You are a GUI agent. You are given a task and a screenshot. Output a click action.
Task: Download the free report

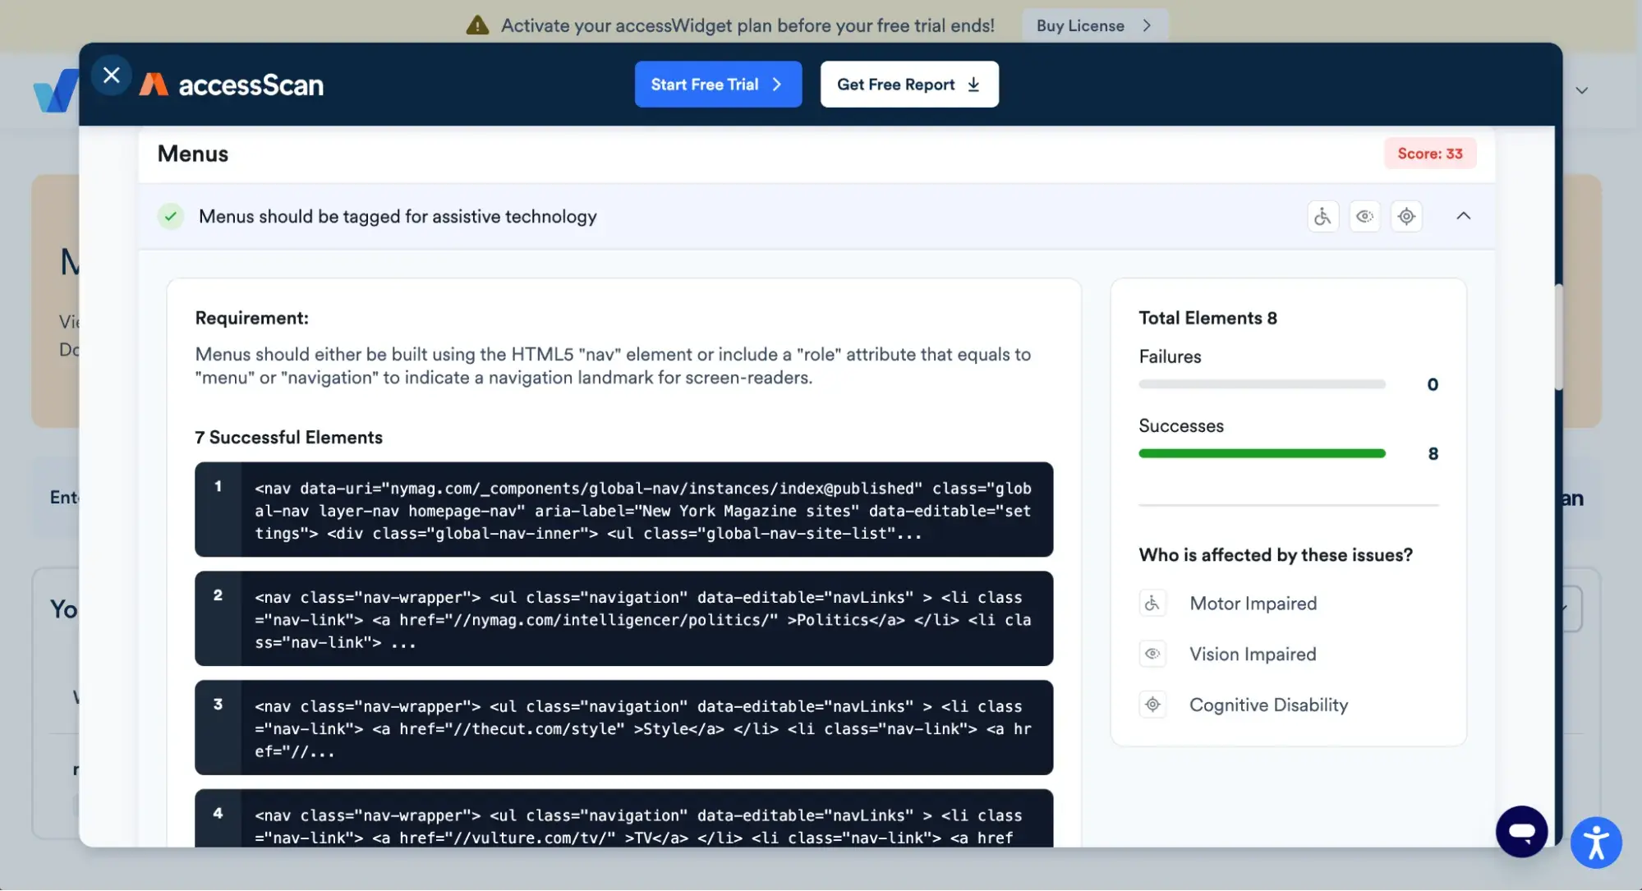(909, 84)
